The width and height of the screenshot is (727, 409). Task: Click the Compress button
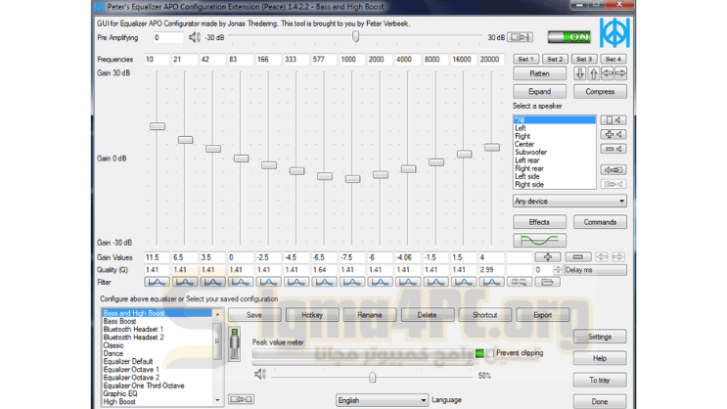pos(600,91)
